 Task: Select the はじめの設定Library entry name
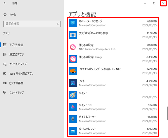click(90, 57)
